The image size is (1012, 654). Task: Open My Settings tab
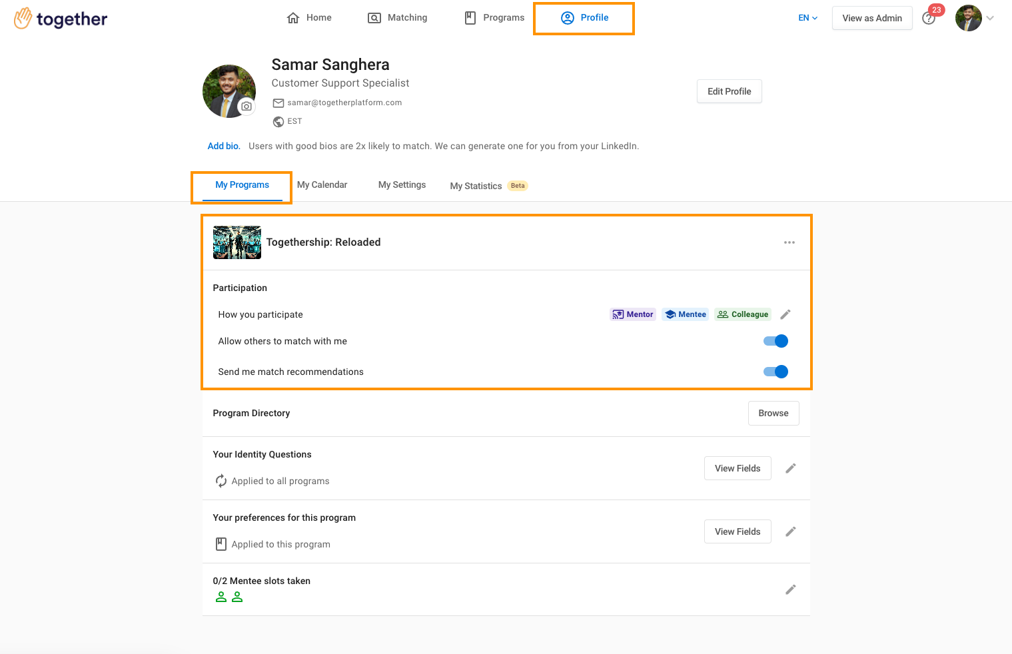pos(402,185)
